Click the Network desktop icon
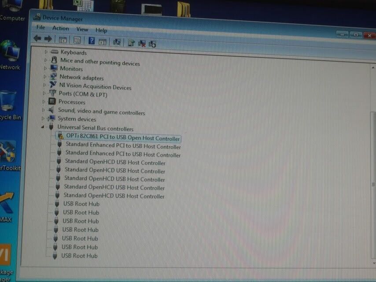The image size is (376, 282). pyautogui.click(x=10, y=51)
